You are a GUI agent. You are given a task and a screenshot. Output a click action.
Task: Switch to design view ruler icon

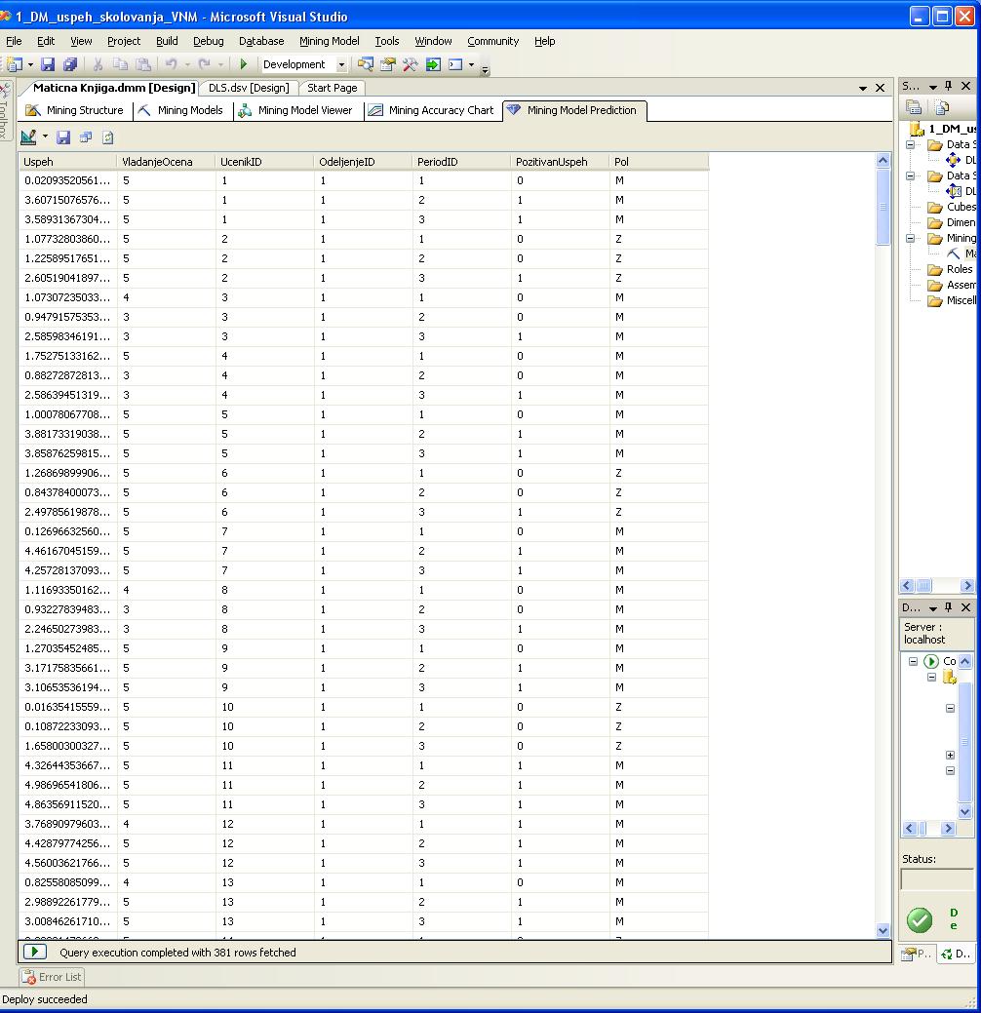tap(28, 136)
